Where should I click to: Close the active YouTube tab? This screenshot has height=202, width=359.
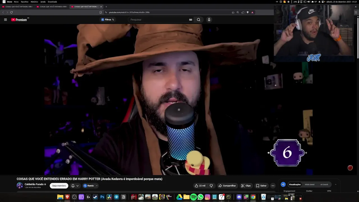pyautogui.click(x=101, y=7)
